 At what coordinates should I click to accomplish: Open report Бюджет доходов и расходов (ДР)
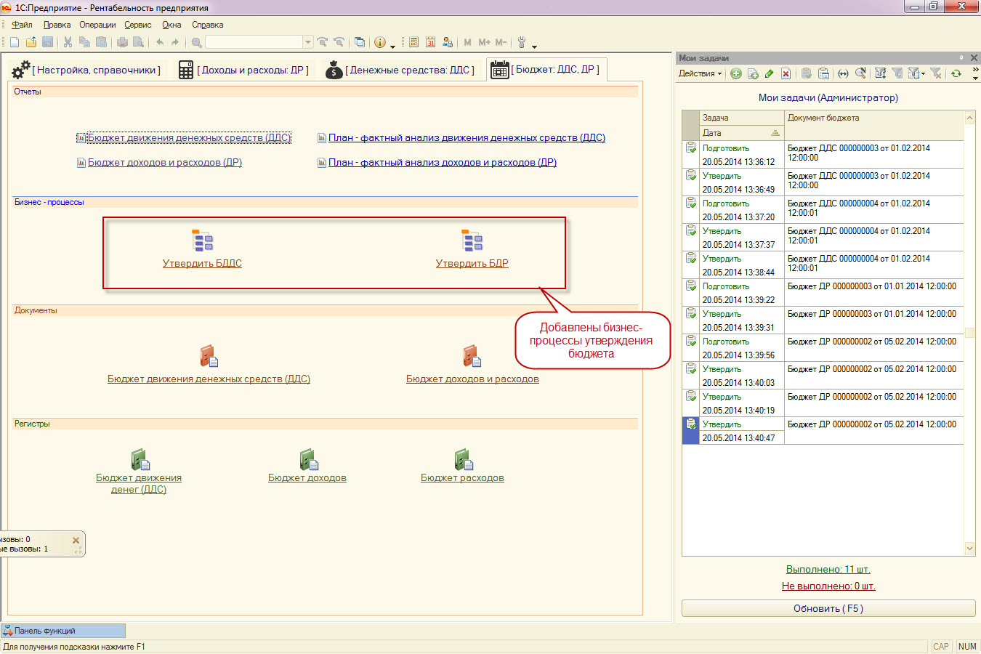click(x=164, y=163)
